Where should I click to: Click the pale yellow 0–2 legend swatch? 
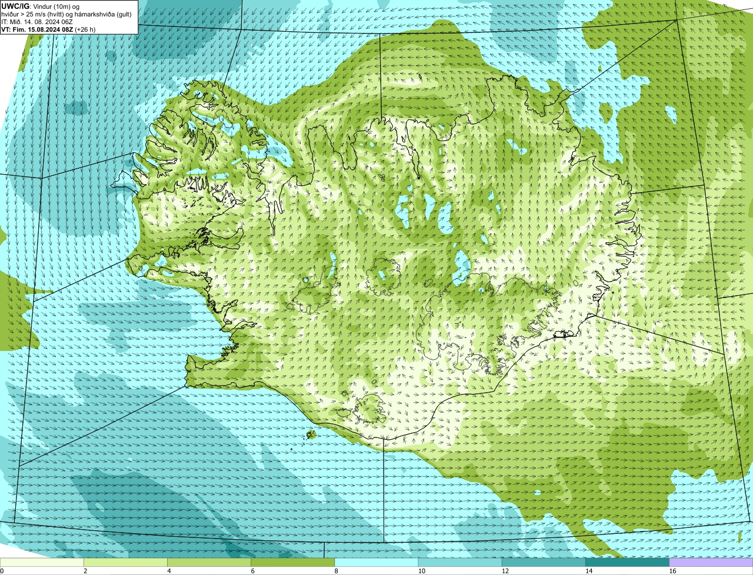(x=42, y=563)
